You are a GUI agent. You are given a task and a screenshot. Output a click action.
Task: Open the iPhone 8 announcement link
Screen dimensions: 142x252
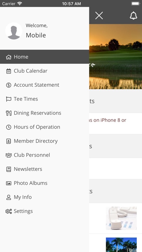tap(108, 120)
